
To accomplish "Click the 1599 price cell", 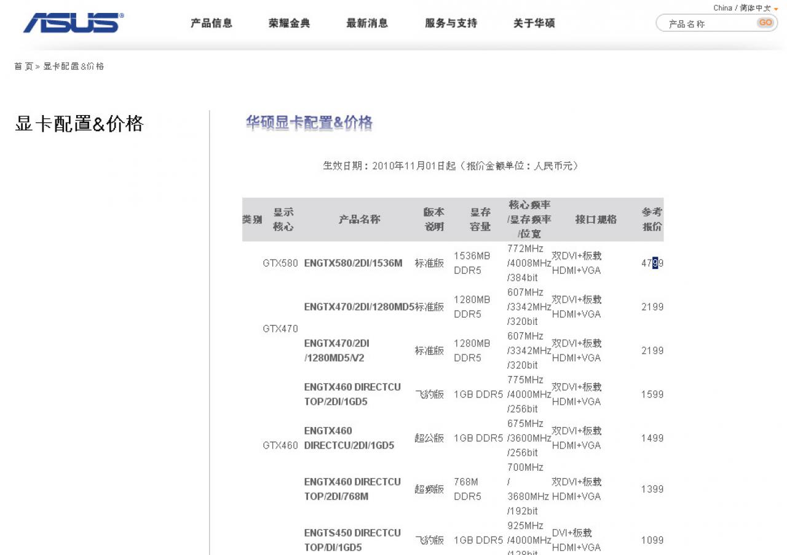I will 652,394.
